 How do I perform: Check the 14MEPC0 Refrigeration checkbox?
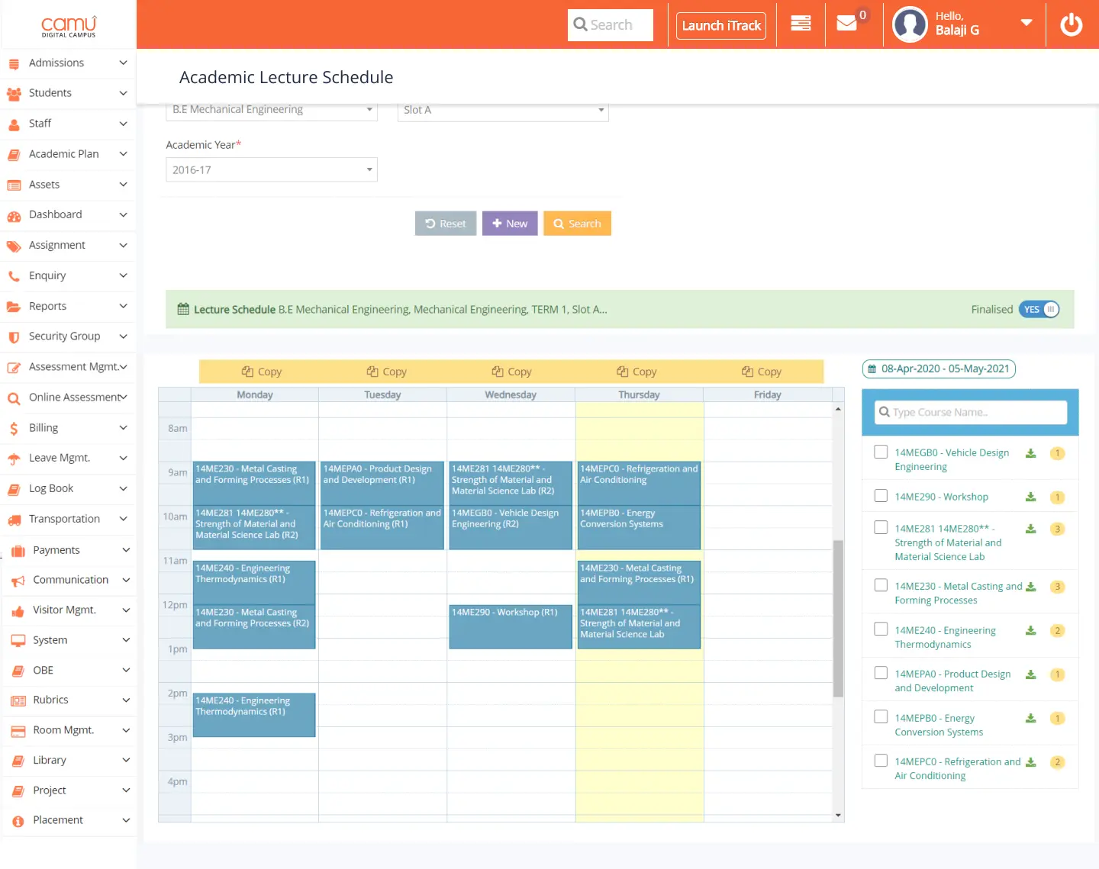[881, 761]
